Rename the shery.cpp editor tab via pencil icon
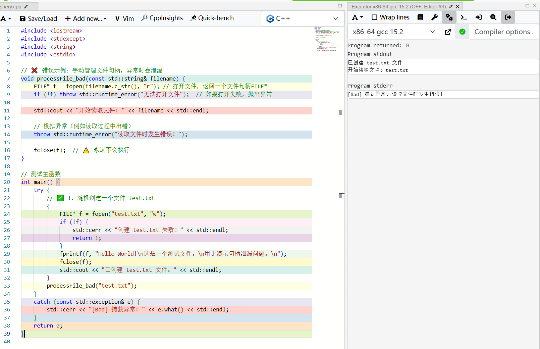The image size is (540, 349). [26, 6]
